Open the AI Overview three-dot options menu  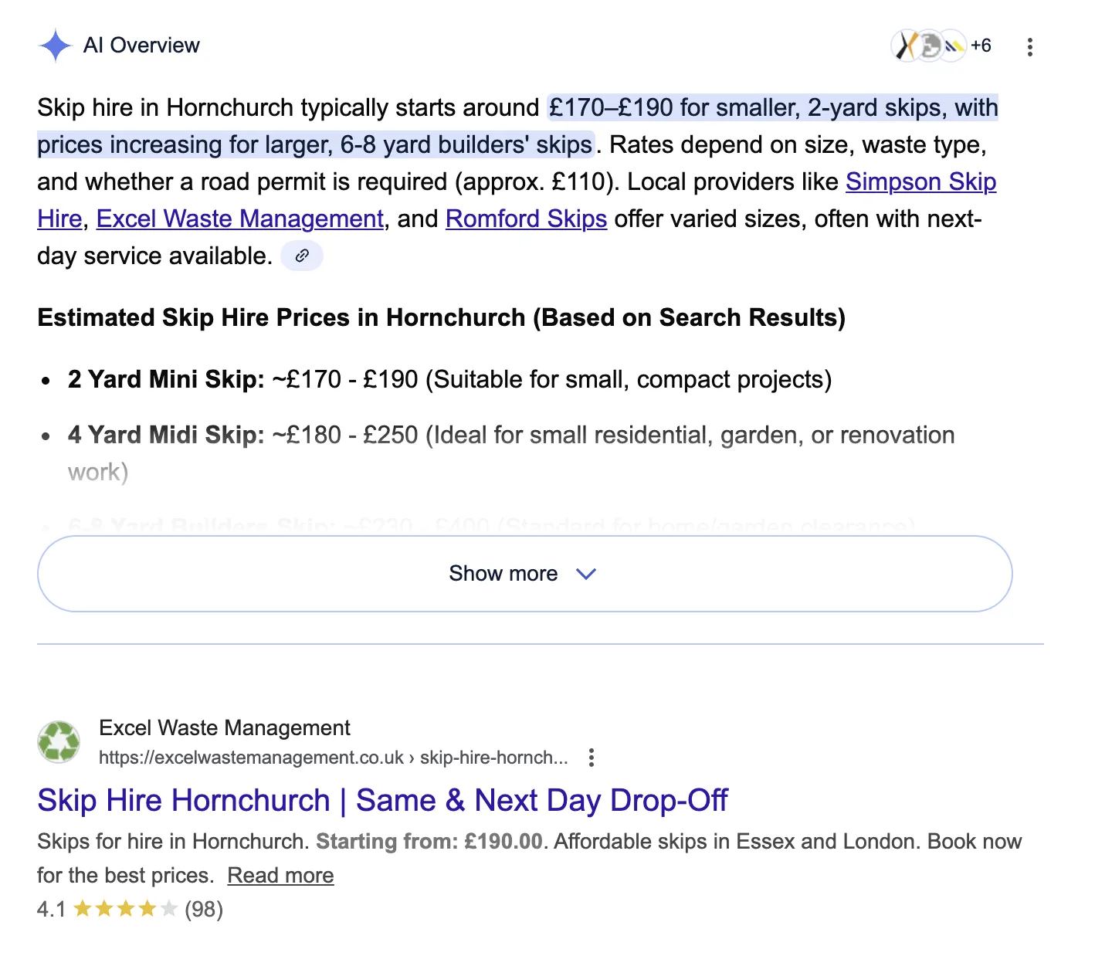(1030, 47)
